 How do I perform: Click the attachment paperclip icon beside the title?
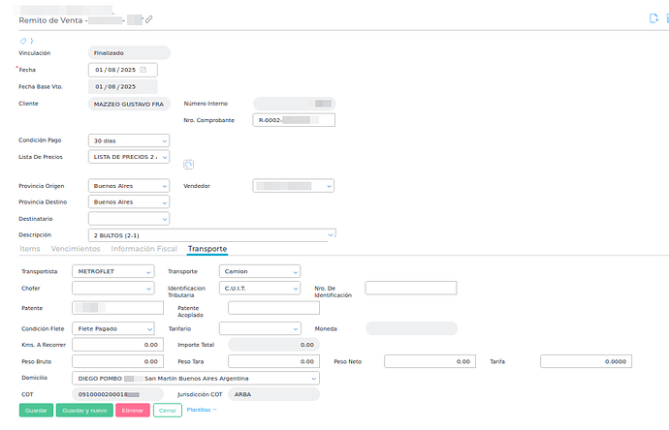148,19
